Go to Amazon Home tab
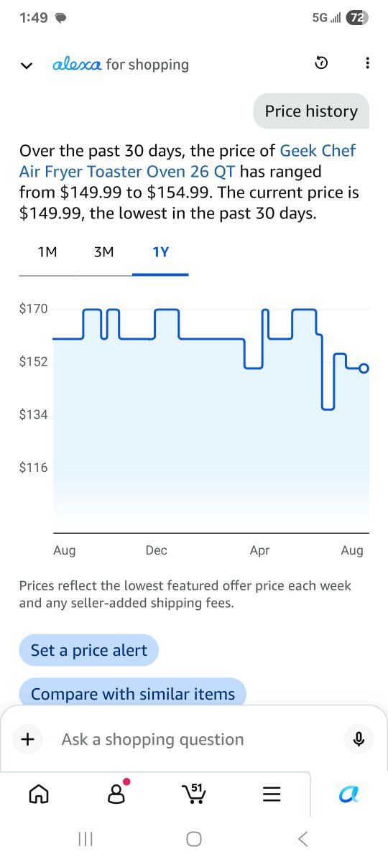 tap(39, 794)
